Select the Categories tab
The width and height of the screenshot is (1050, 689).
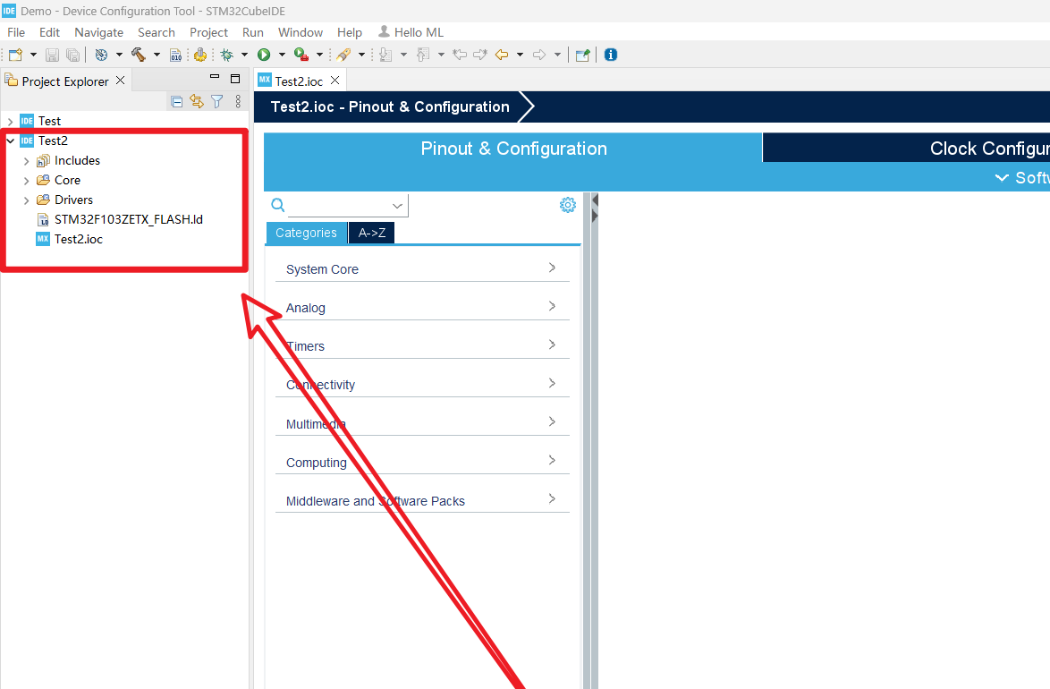(306, 233)
